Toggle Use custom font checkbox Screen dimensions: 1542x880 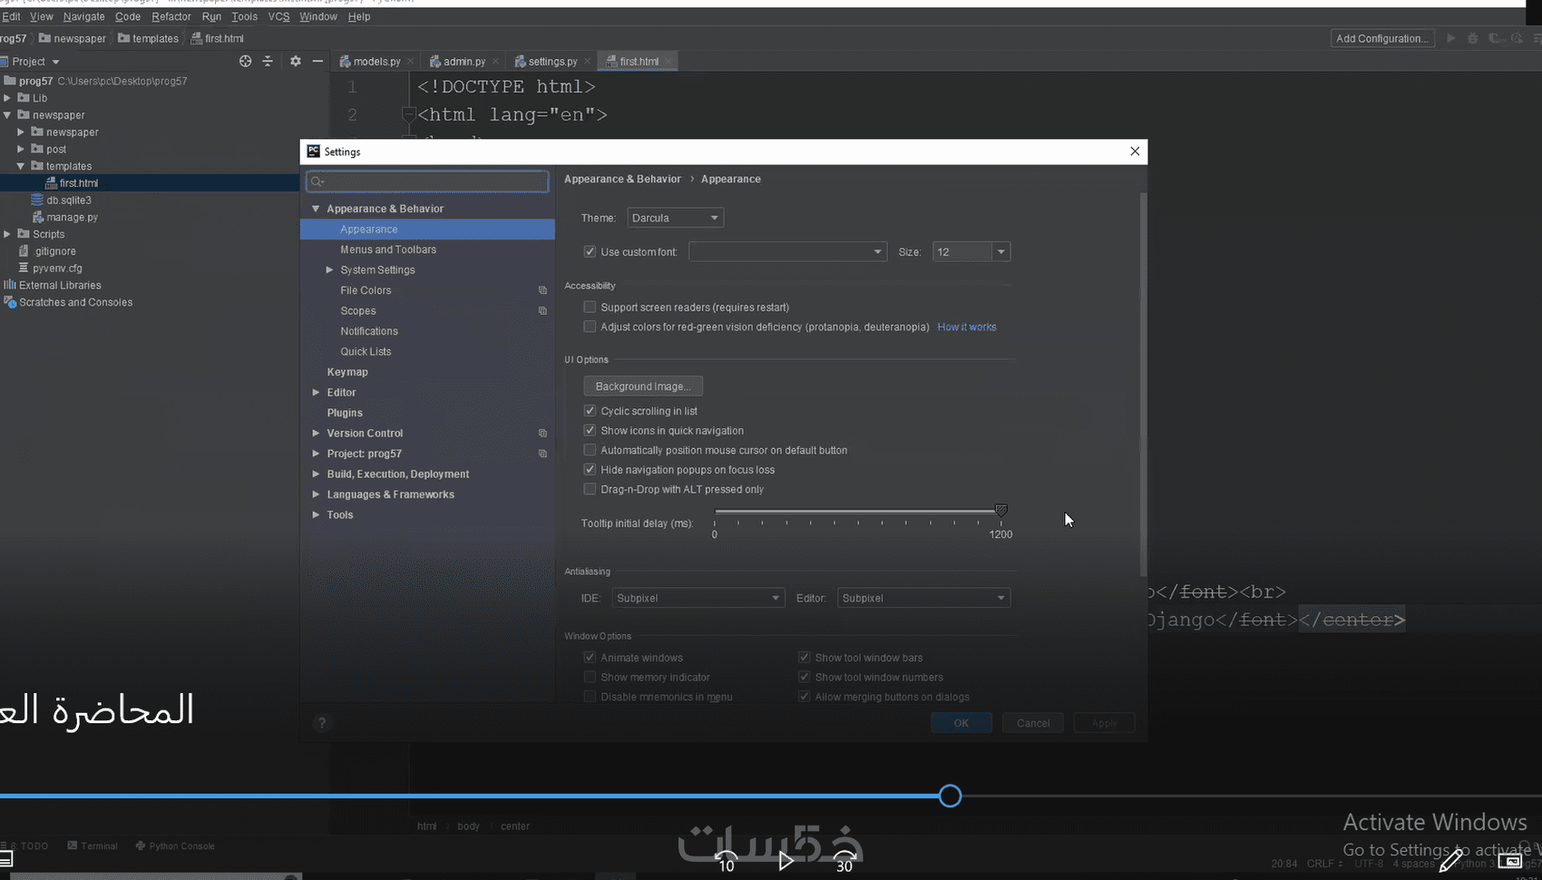tap(590, 252)
